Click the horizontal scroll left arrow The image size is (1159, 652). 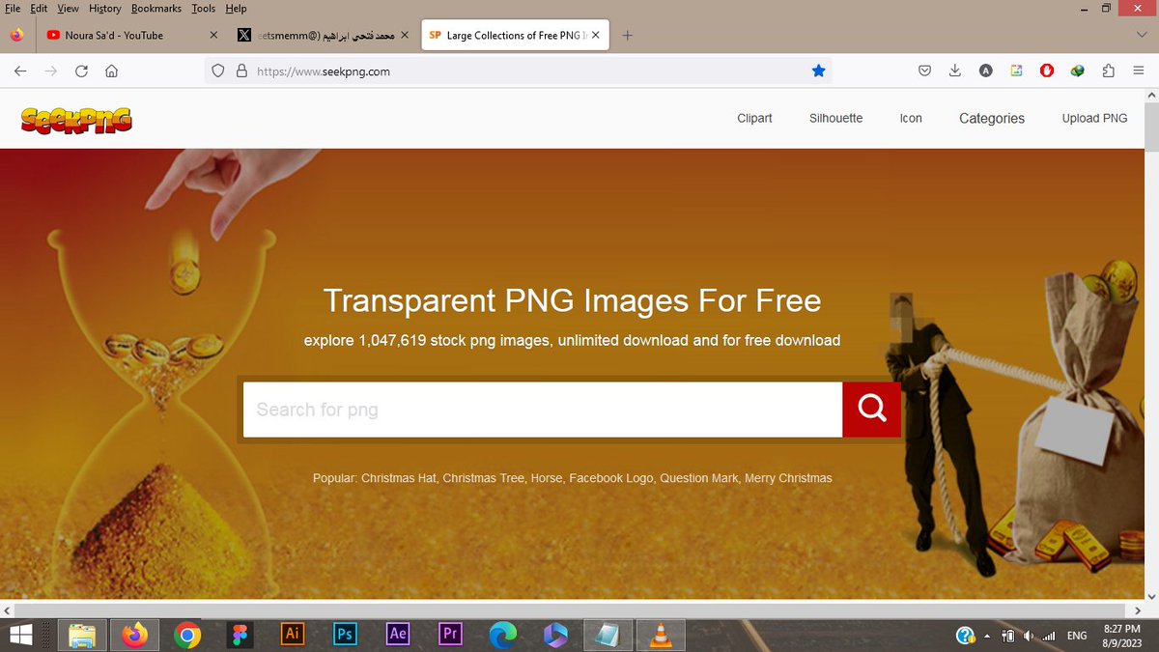(8, 610)
